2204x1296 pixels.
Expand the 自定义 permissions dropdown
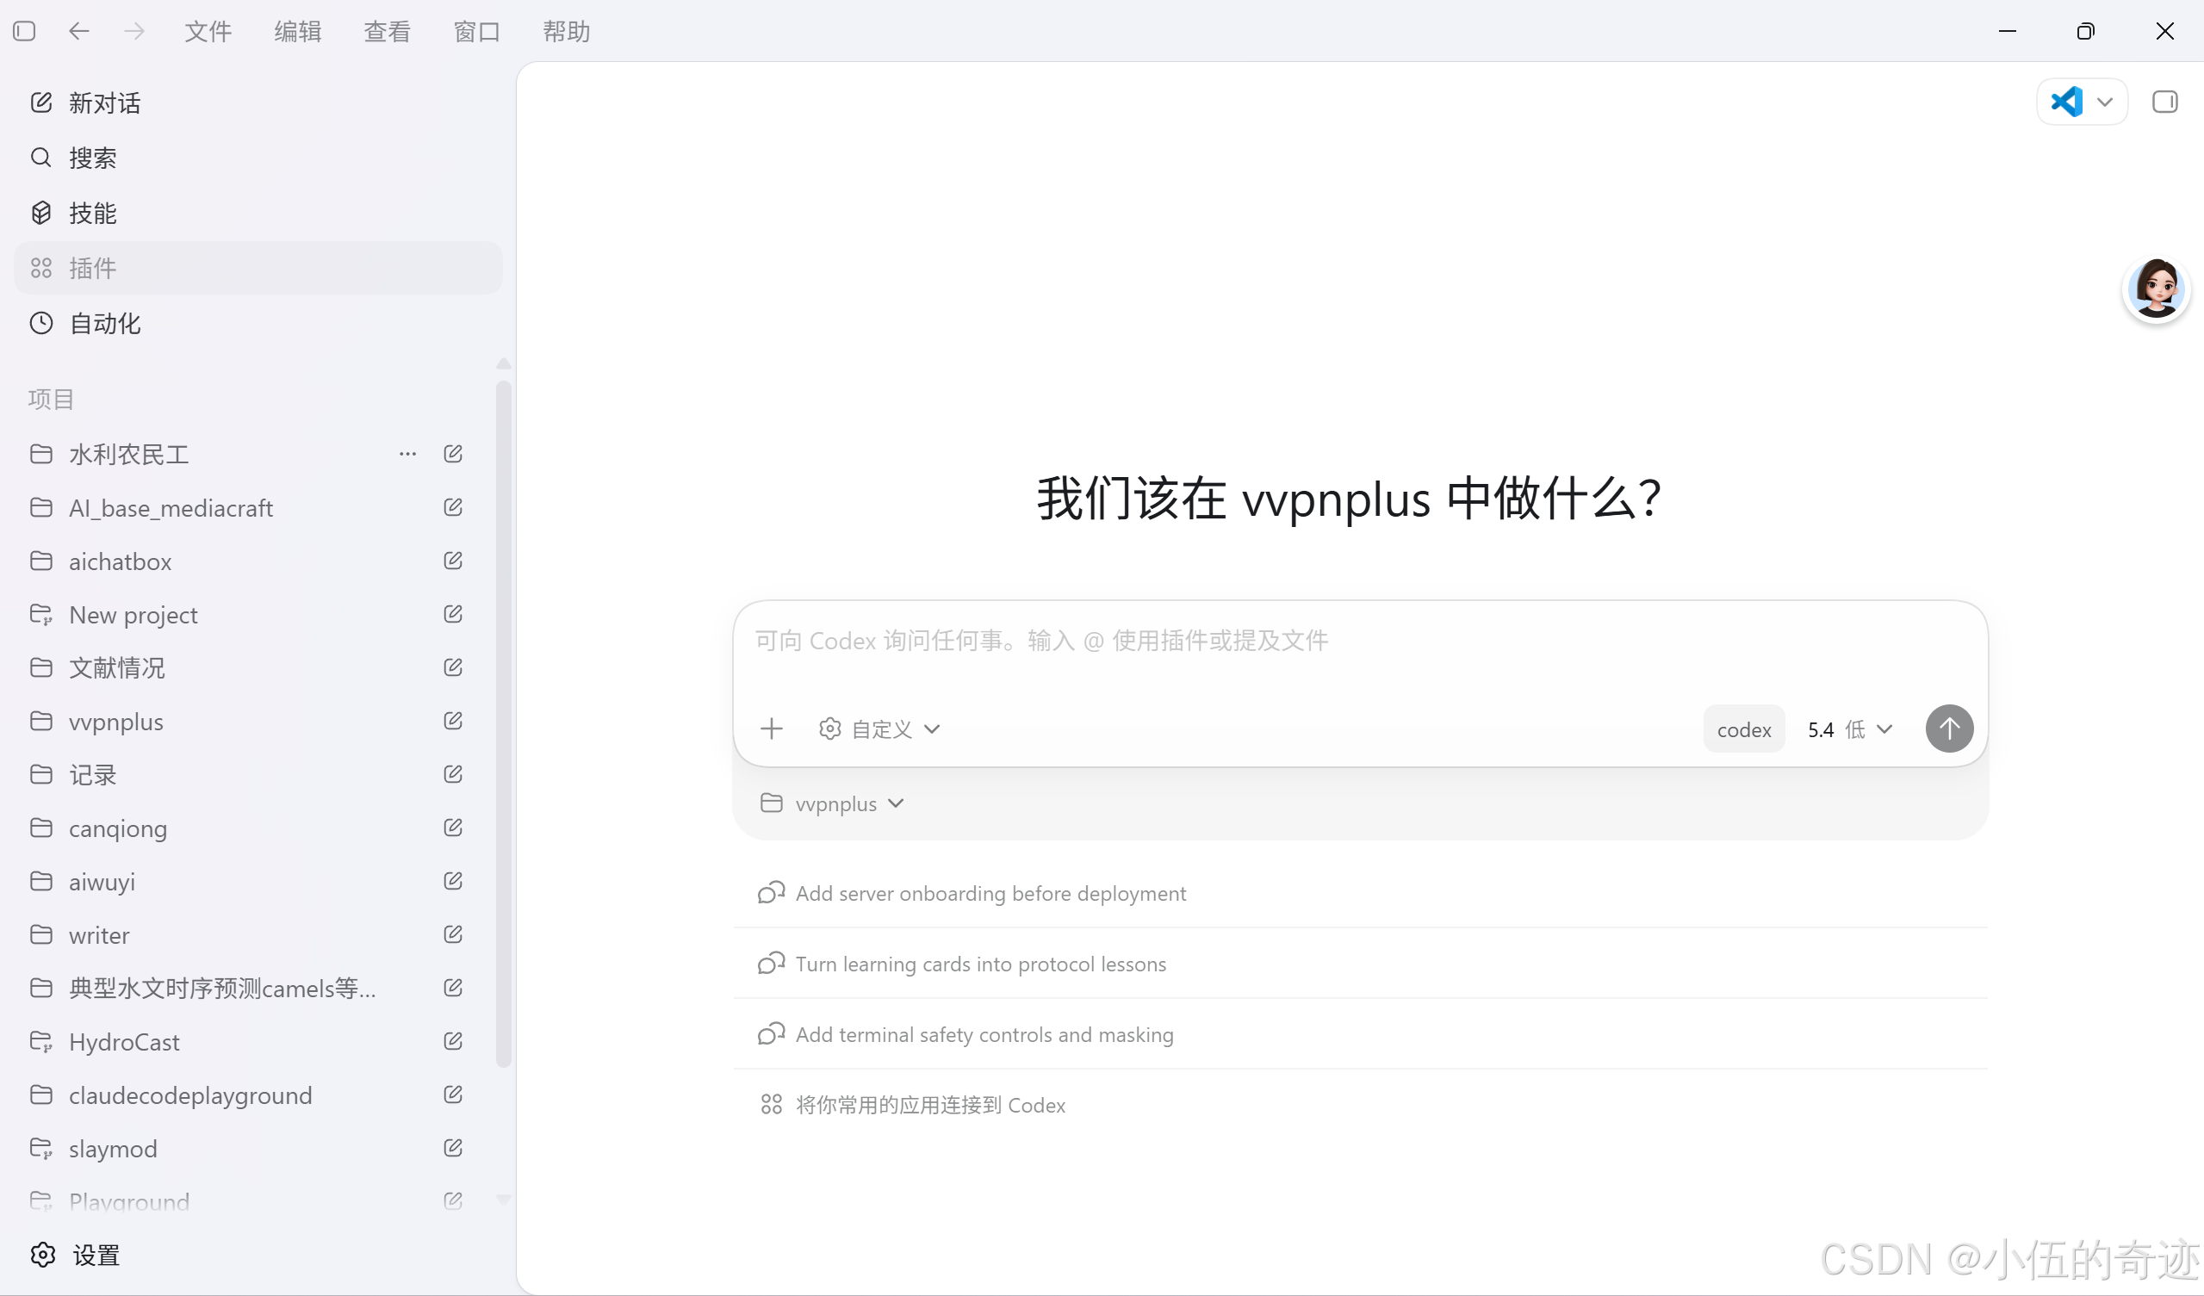point(879,729)
